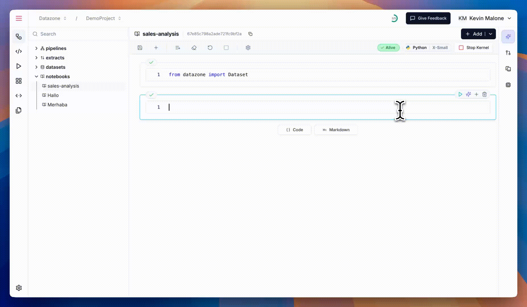
Task: Open the Add button dropdown arrow
Action: coord(491,34)
